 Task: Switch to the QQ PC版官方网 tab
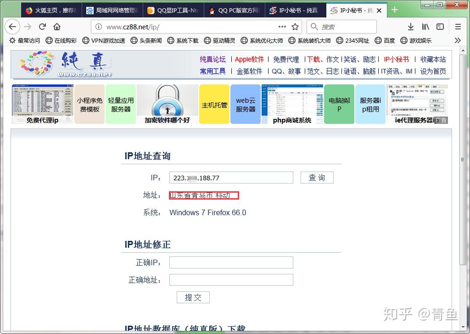pos(235,11)
